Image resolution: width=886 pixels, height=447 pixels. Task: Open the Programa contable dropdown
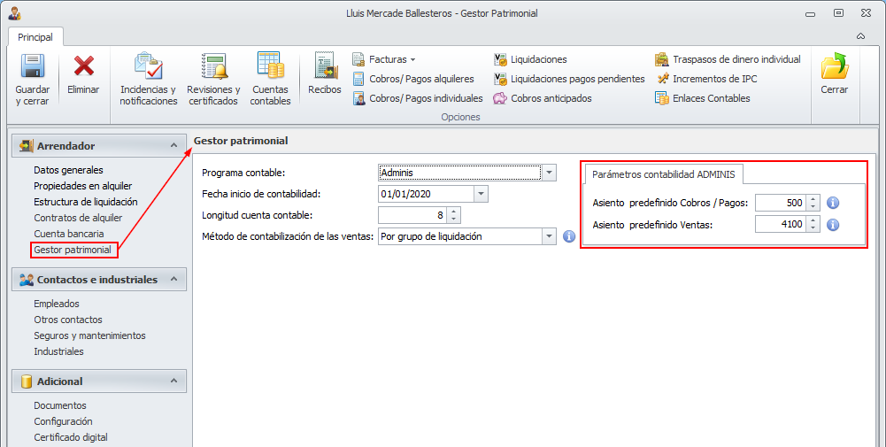click(x=549, y=173)
